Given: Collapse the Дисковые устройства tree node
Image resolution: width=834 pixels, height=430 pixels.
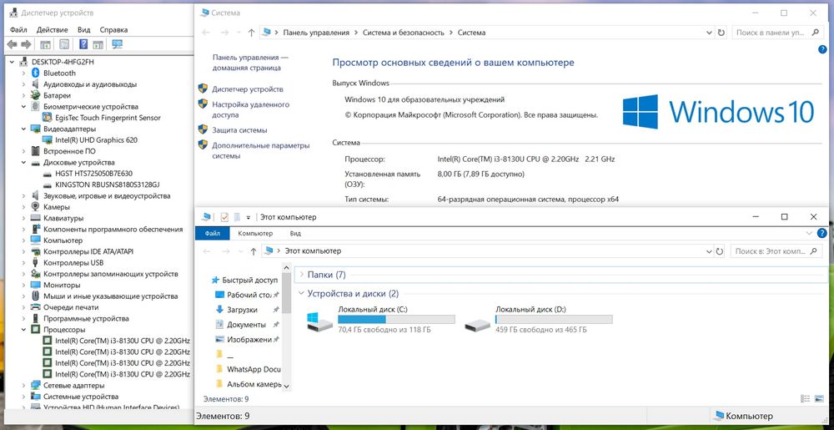Looking at the screenshot, I should [24, 162].
